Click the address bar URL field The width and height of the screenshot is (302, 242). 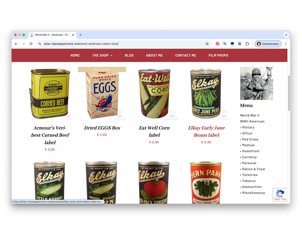click(123, 44)
